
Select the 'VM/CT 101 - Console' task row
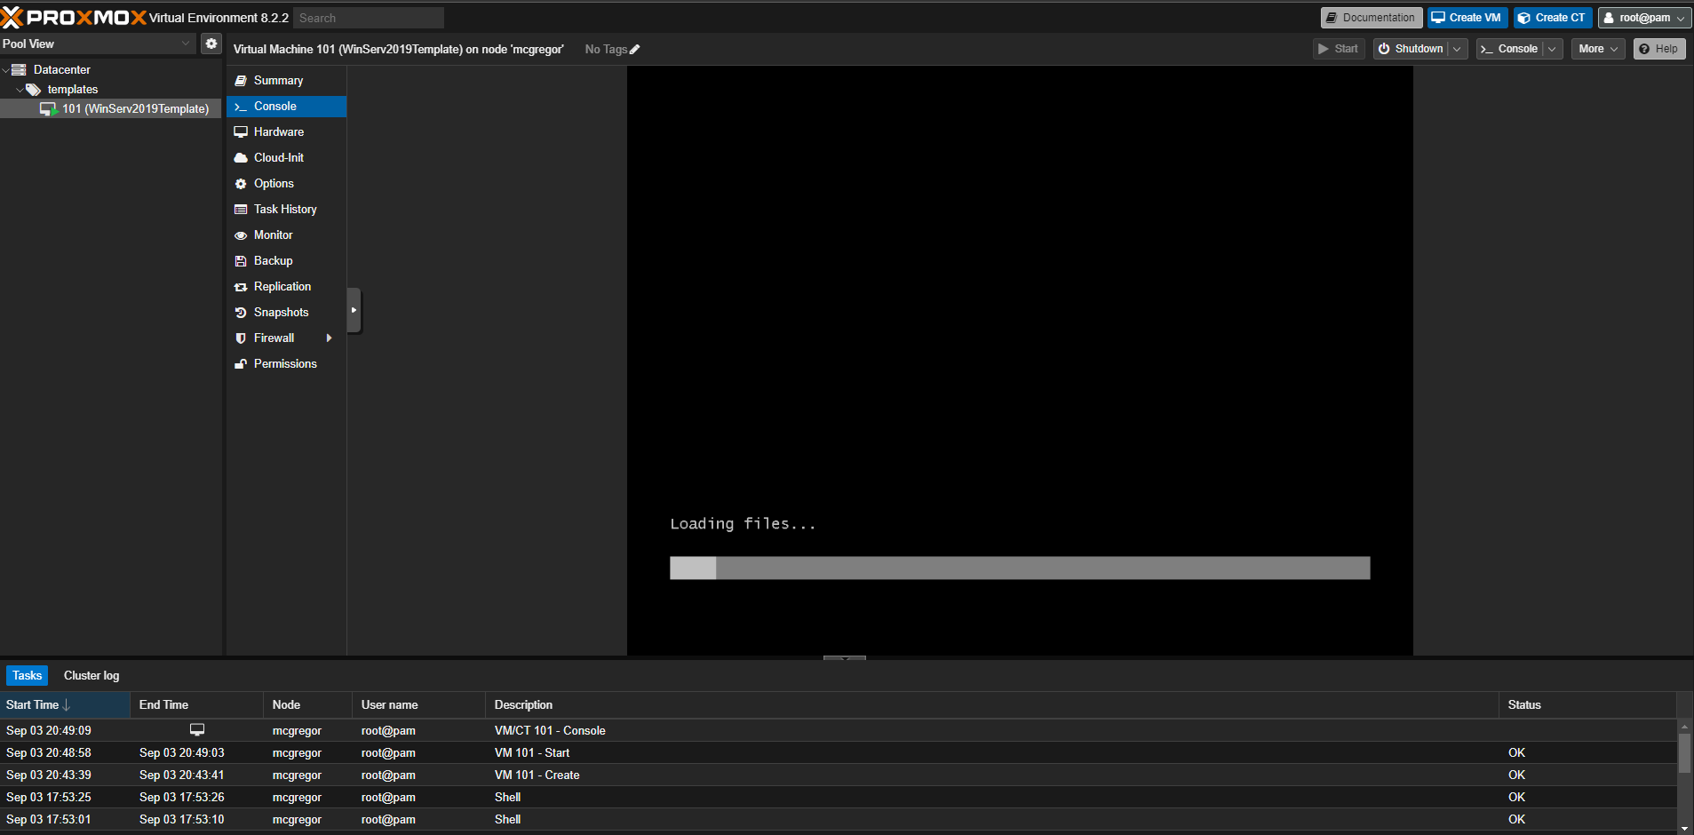click(839, 731)
